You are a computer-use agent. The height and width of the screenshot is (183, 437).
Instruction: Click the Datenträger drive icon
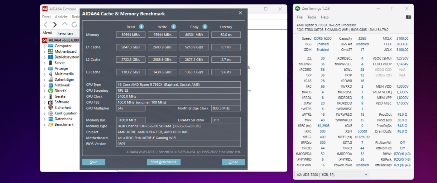[x=50, y=79]
